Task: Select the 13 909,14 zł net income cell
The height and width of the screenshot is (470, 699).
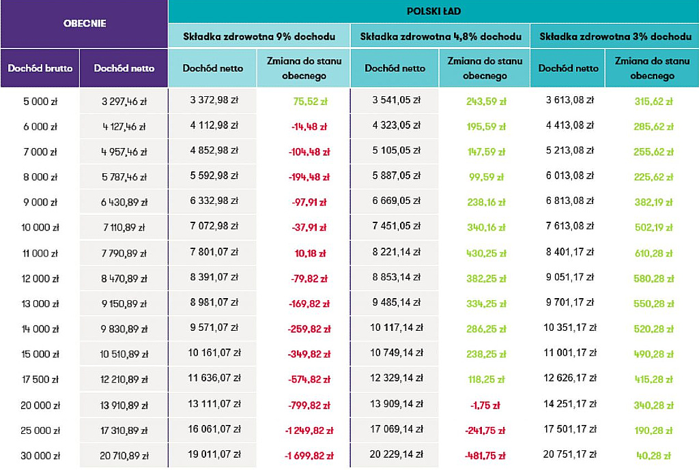Action: click(396, 404)
